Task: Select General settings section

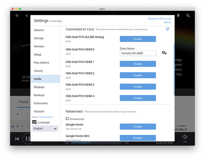Action: [45, 30]
